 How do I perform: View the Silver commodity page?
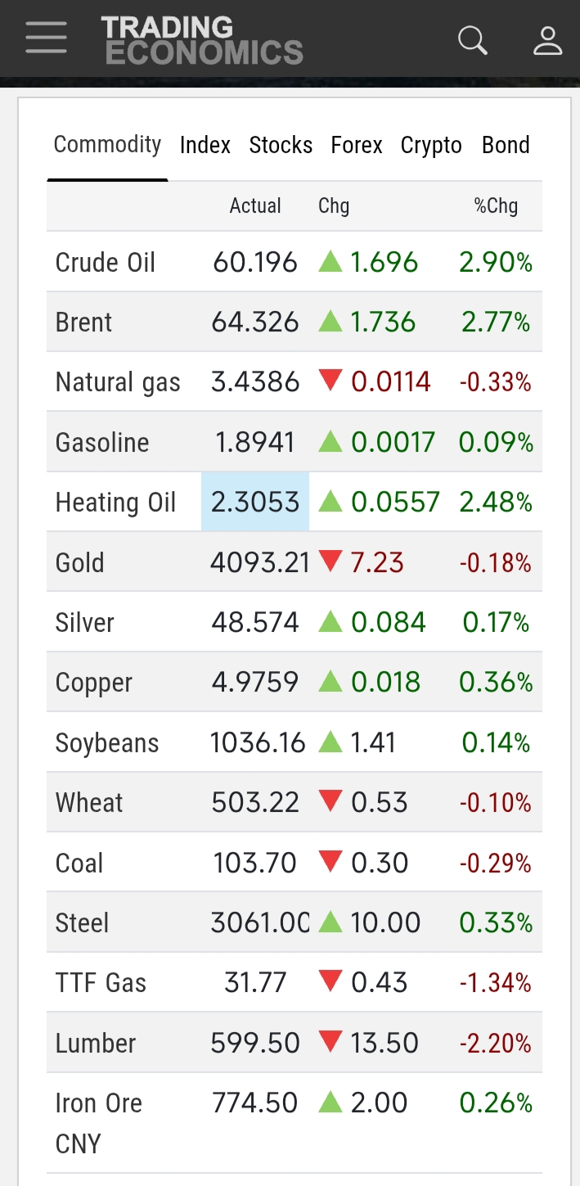click(84, 623)
